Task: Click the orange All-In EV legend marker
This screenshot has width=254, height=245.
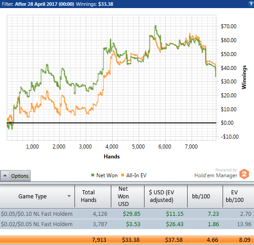Action: pos(123,175)
